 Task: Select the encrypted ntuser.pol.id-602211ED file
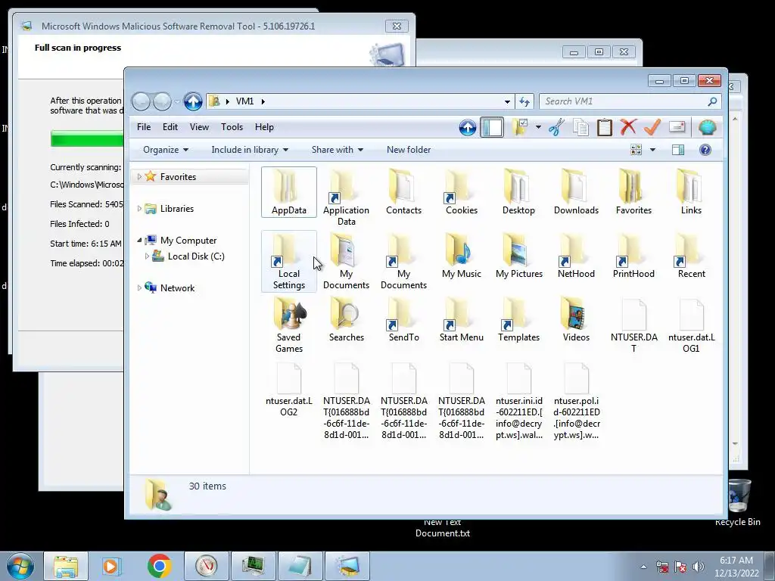tap(576, 401)
